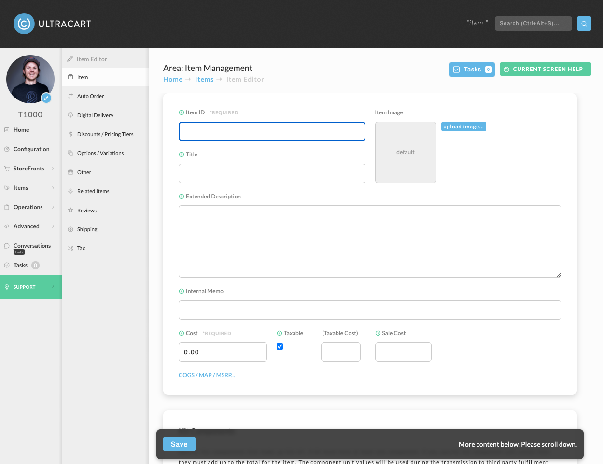This screenshot has width=603, height=464.
Task: Click the pencil edit icon on the profile avatar
Action: pos(46,98)
